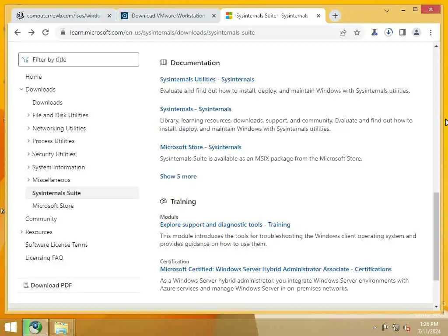The height and width of the screenshot is (336, 448).
Task: Open Microsoft Store - Sysinternals link
Action: click(x=200, y=147)
